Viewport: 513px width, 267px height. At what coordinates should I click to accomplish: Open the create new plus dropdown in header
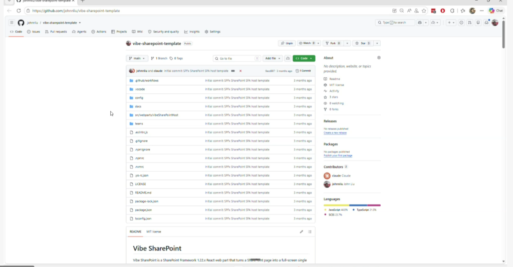pos(451,22)
